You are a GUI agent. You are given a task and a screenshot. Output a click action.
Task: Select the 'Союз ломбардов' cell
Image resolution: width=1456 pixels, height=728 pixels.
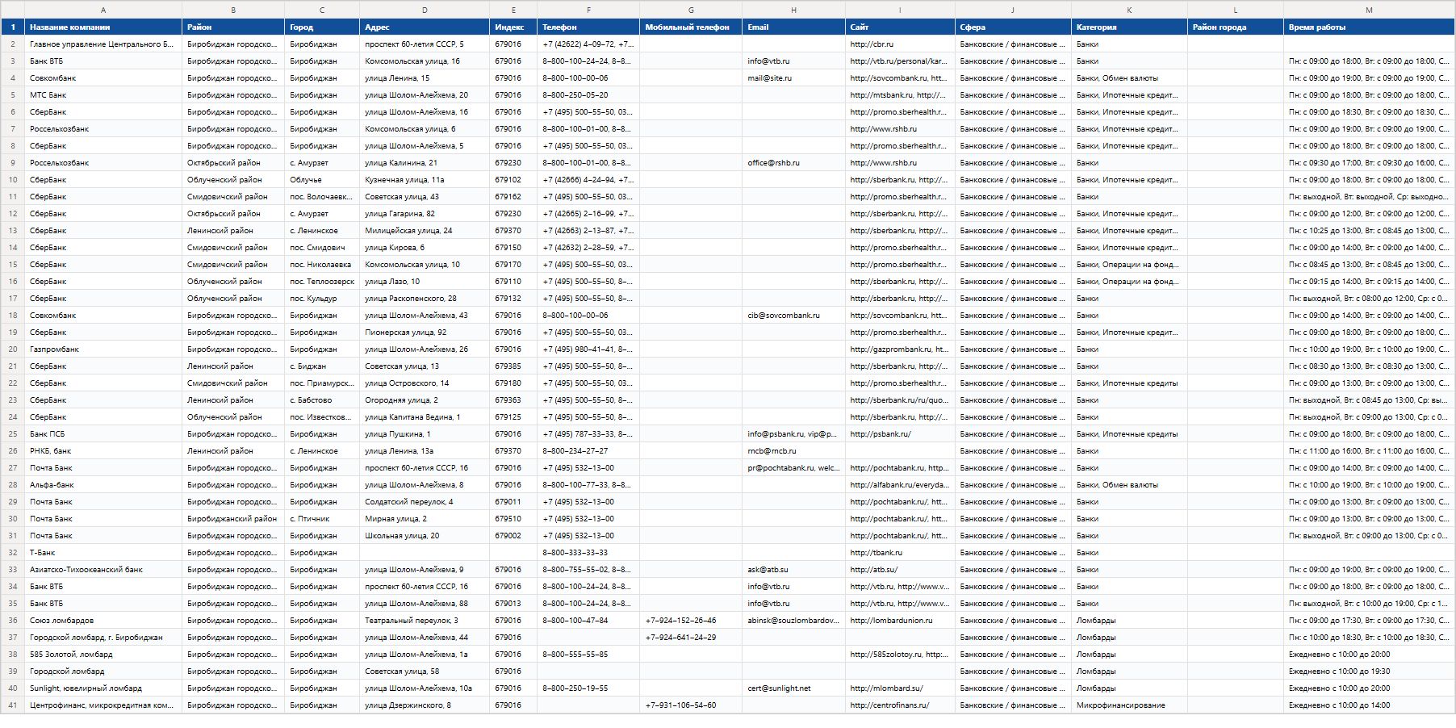point(103,621)
